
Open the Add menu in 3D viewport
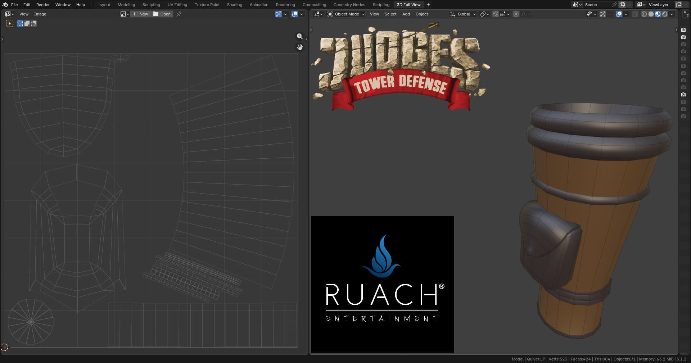(406, 14)
